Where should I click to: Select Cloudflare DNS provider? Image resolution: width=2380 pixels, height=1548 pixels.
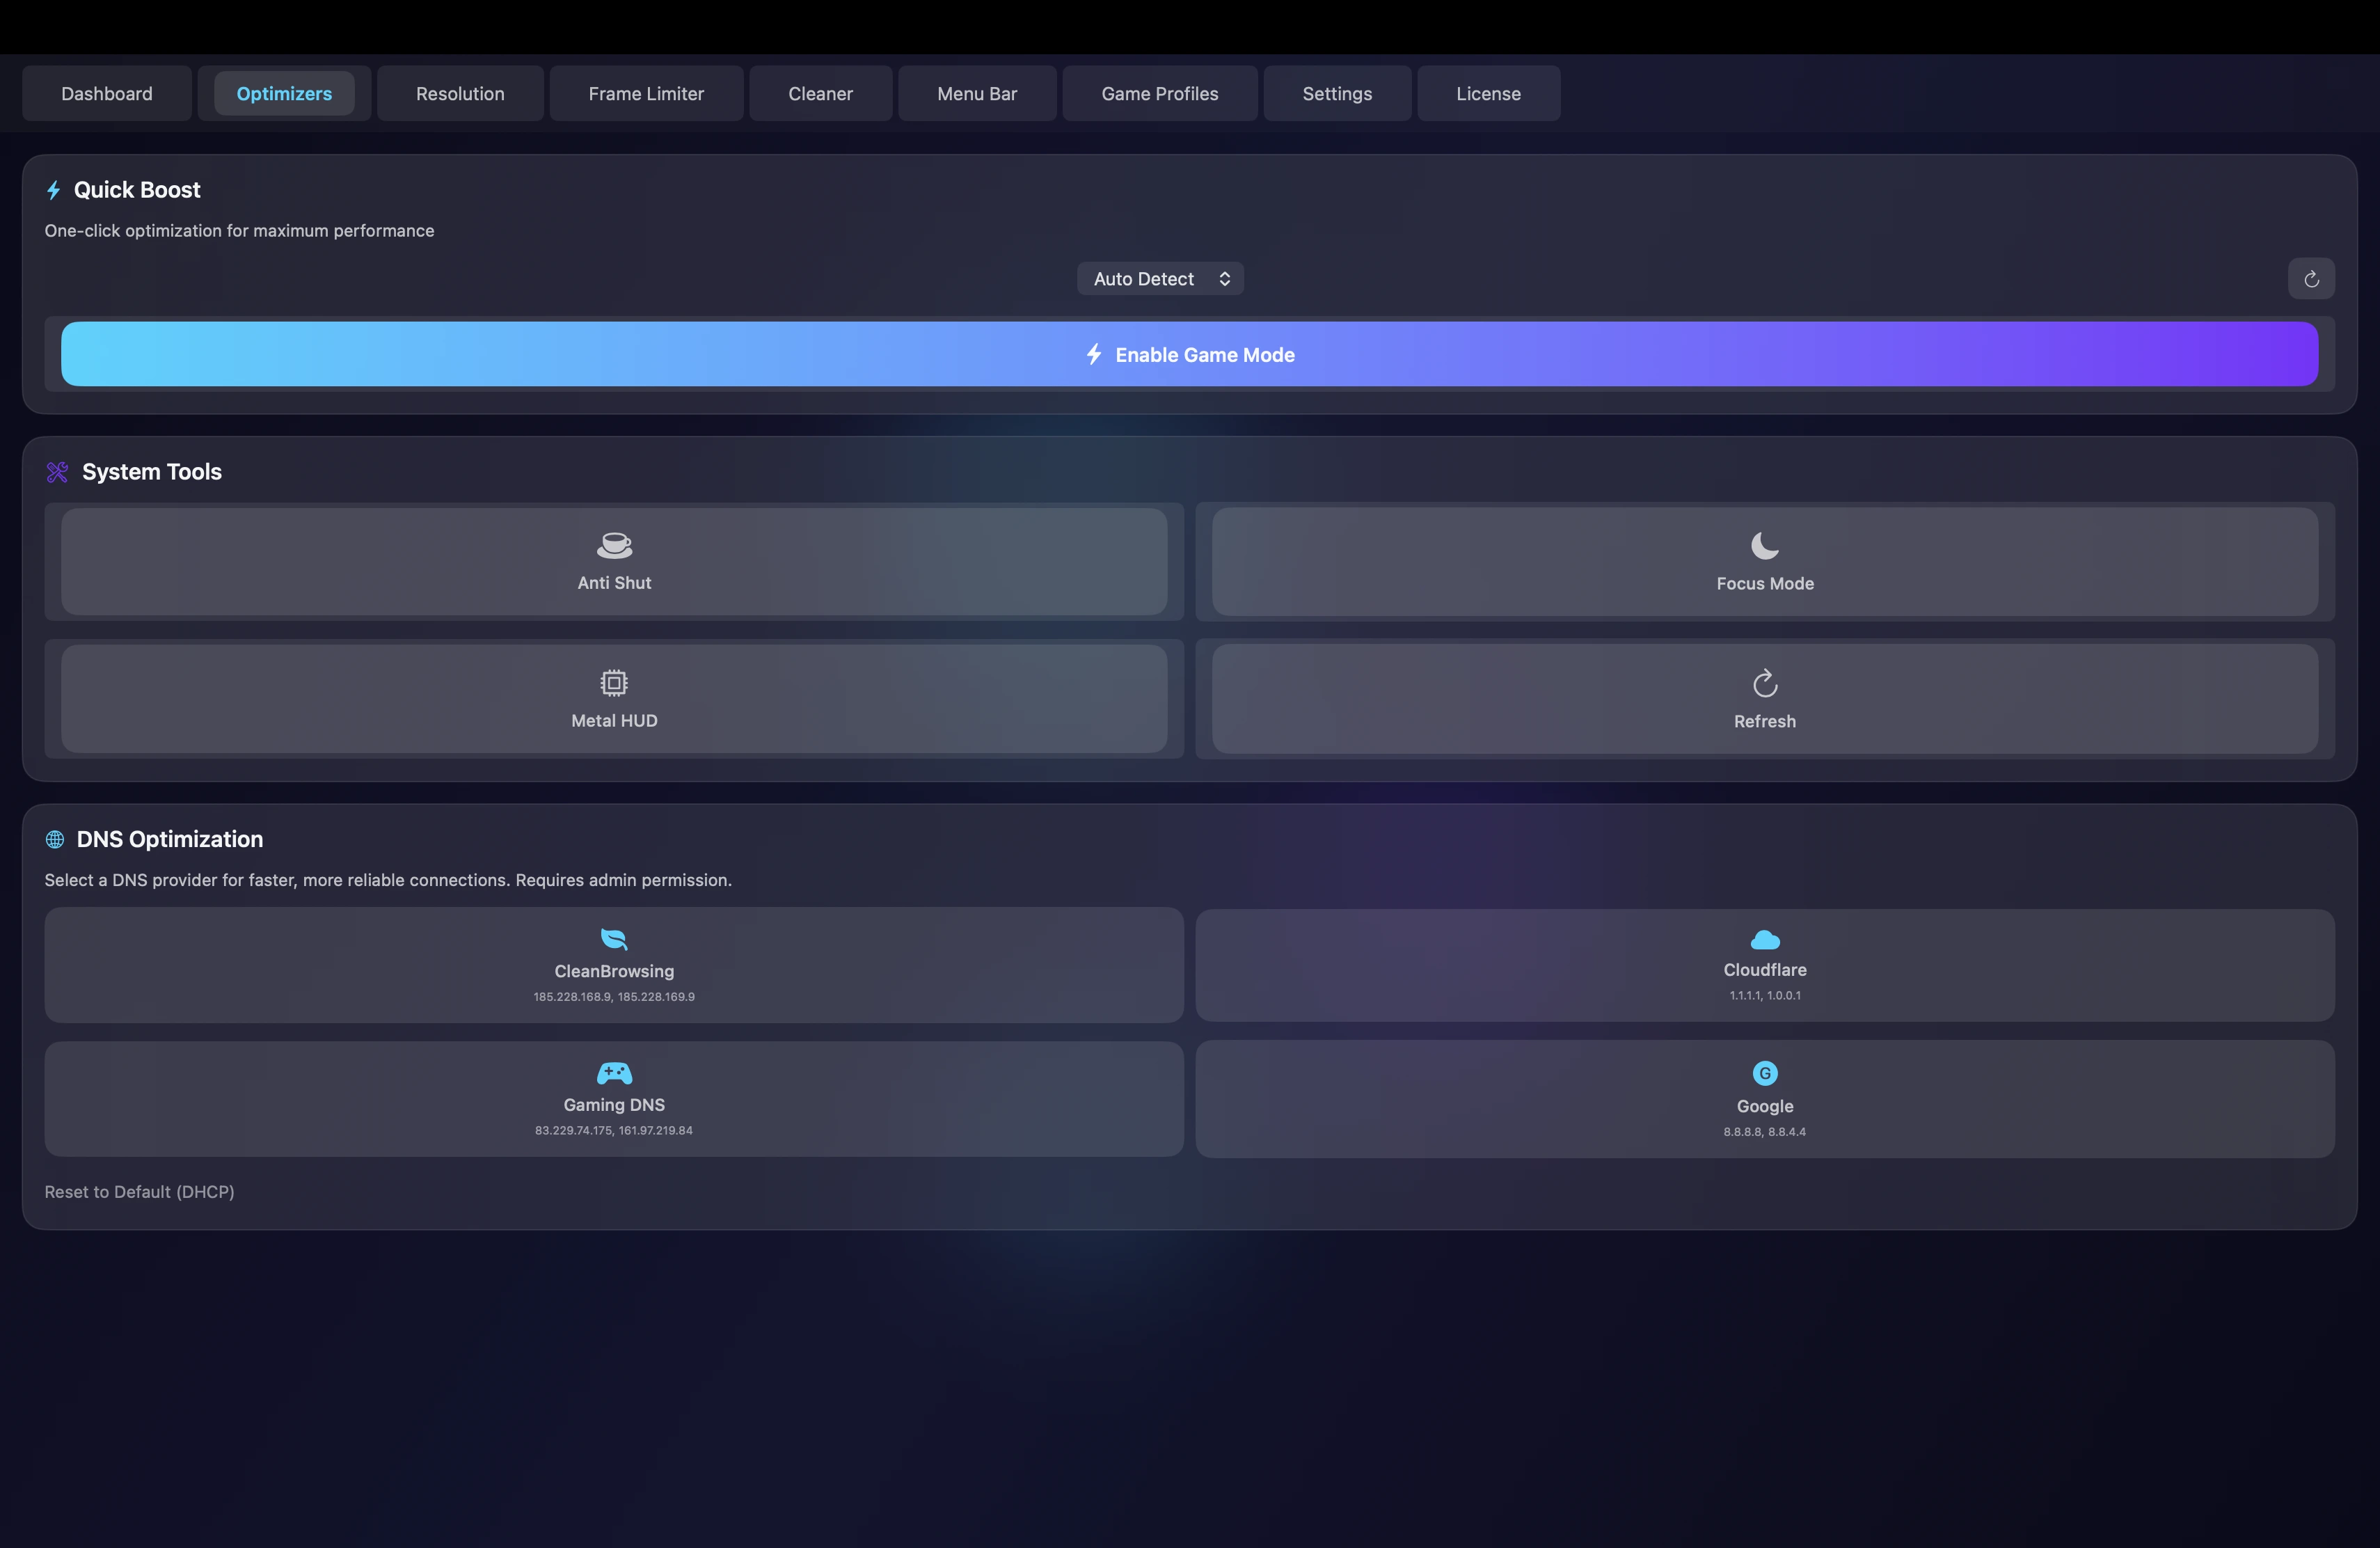coord(1765,965)
